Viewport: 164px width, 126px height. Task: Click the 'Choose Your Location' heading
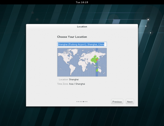coord(72,37)
